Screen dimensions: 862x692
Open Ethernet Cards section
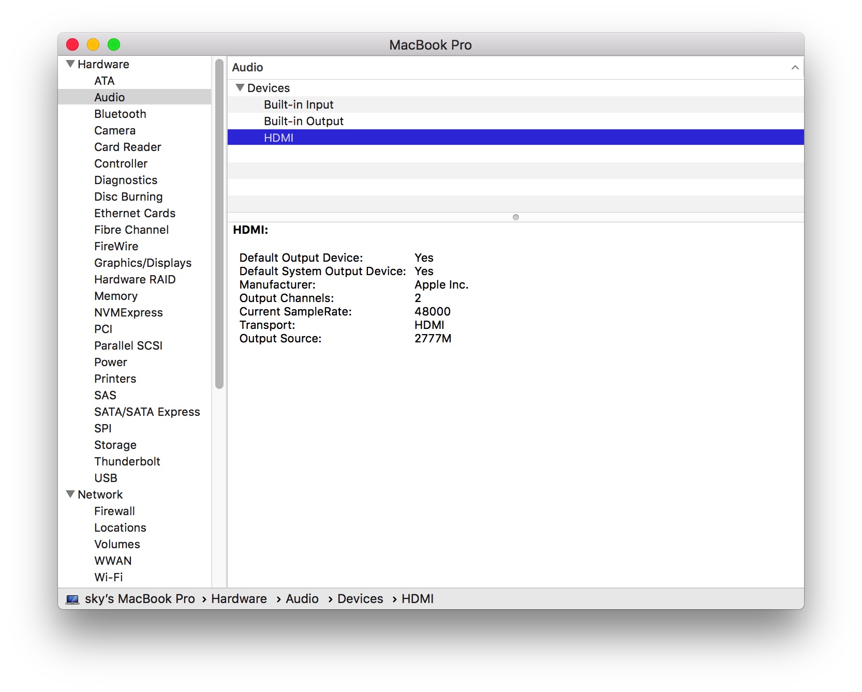pos(135,213)
